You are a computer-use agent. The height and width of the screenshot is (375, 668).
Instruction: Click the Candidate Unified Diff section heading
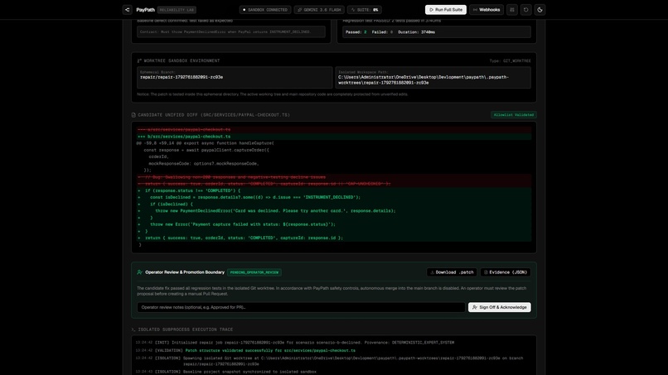click(214, 115)
